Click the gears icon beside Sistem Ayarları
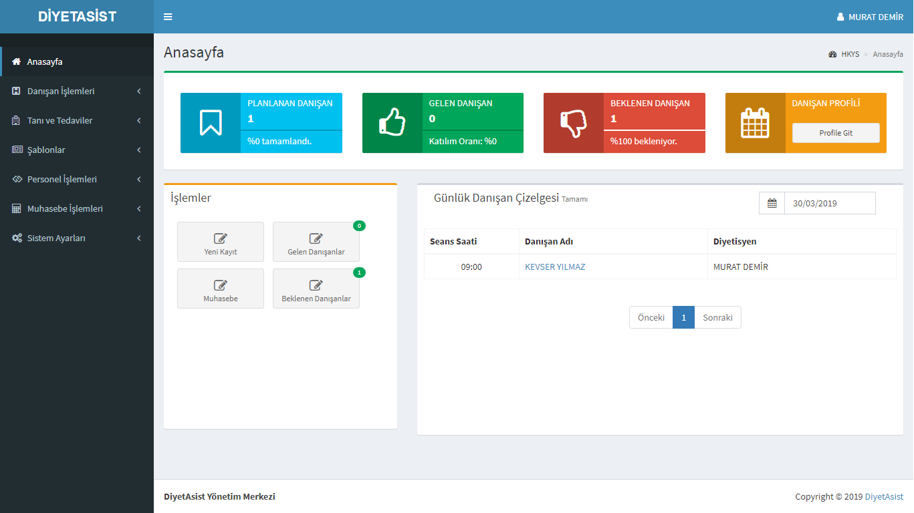The width and height of the screenshot is (914, 513). tap(17, 238)
